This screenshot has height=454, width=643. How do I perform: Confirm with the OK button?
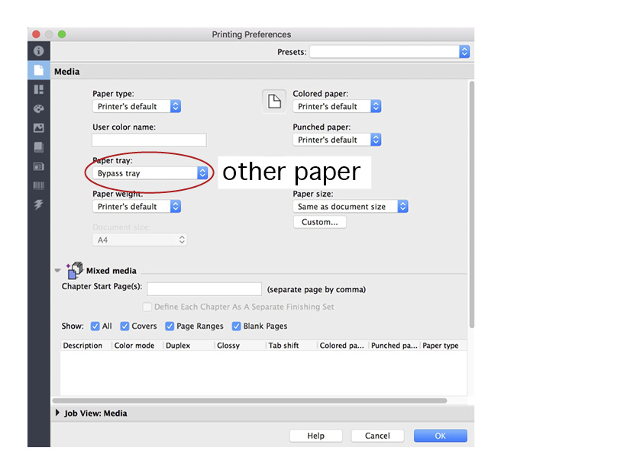pyautogui.click(x=441, y=436)
